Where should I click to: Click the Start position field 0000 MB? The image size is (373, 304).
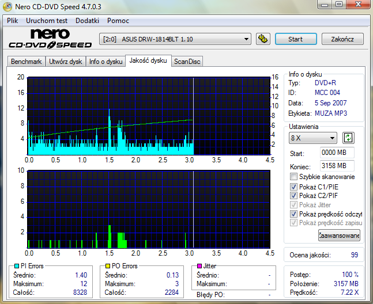tap(337, 153)
